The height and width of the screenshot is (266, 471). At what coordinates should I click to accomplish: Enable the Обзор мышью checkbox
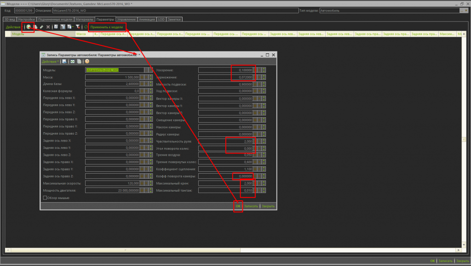click(x=45, y=198)
